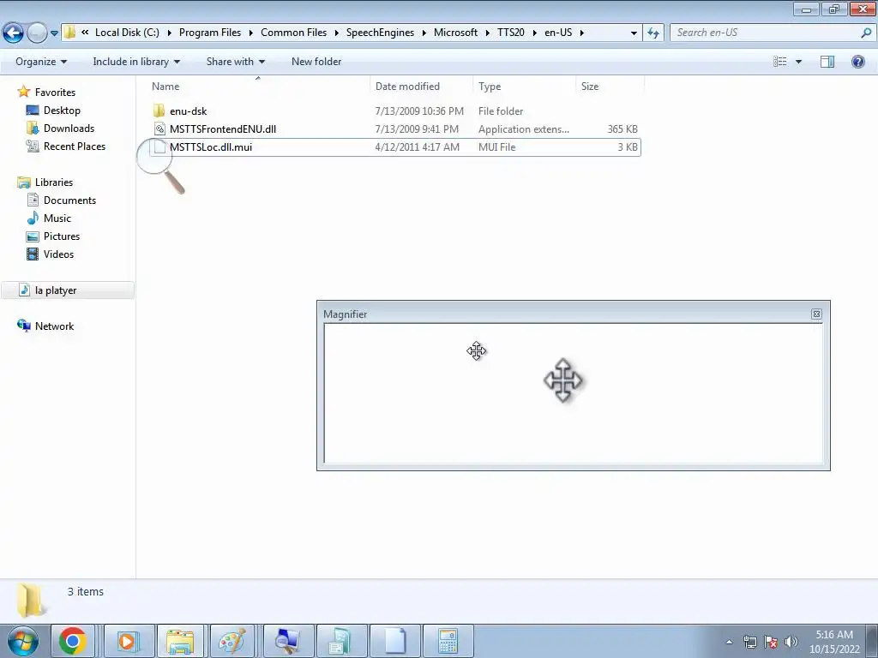Click the Forward navigation arrow

37,33
